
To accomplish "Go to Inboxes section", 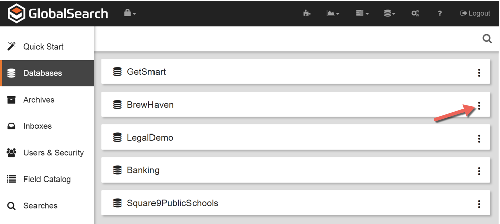I will pyautogui.click(x=37, y=126).
